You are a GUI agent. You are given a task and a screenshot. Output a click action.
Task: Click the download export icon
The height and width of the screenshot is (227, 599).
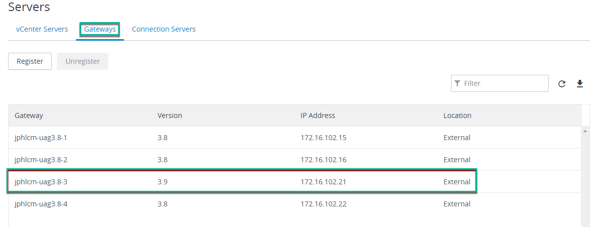tap(579, 84)
